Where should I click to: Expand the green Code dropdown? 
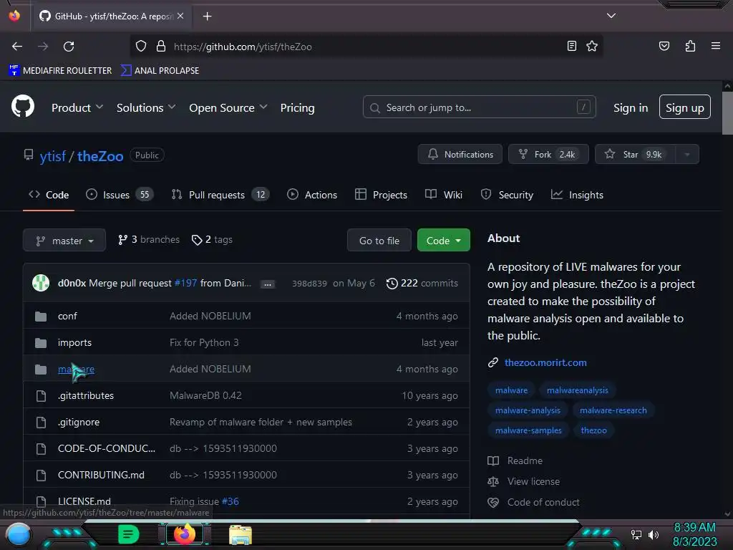(444, 241)
